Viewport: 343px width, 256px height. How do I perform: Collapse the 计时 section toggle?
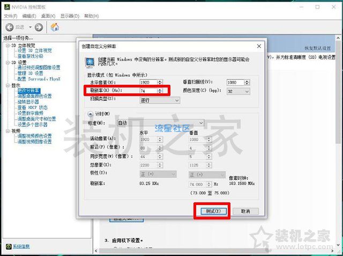[90, 114]
